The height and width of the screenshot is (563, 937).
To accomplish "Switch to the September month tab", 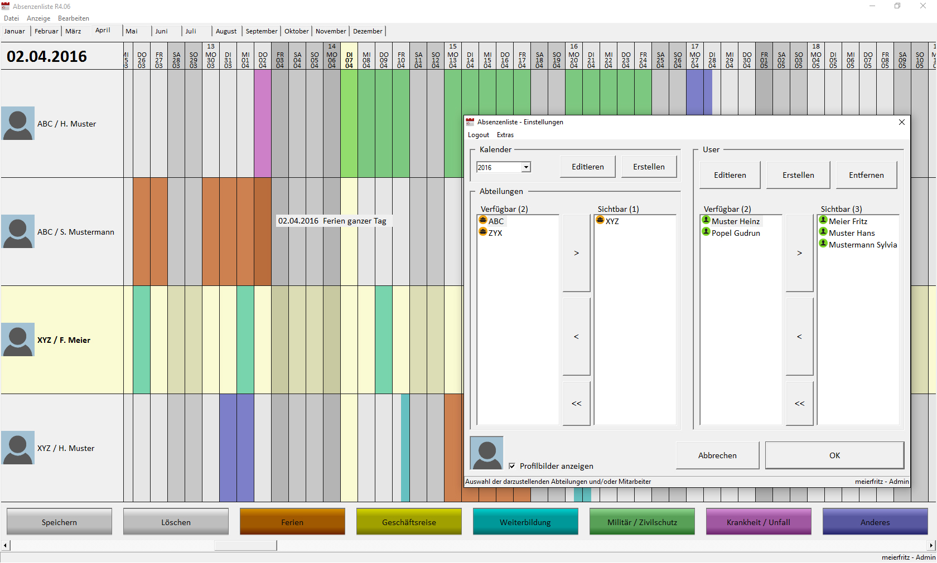I will click(x=261, y=31).
